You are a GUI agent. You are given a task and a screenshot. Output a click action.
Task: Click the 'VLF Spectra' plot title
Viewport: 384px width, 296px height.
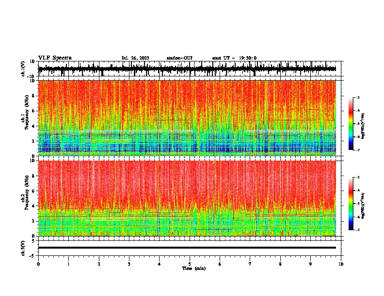click(55, 58)
